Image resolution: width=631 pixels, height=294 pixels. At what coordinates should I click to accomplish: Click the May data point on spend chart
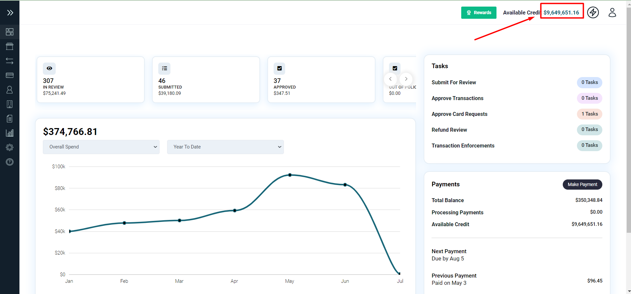(290, 175)
